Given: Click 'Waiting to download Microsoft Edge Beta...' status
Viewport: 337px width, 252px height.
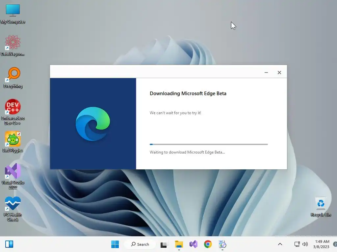Looking at the screenshot, I should tap(187, 152).
